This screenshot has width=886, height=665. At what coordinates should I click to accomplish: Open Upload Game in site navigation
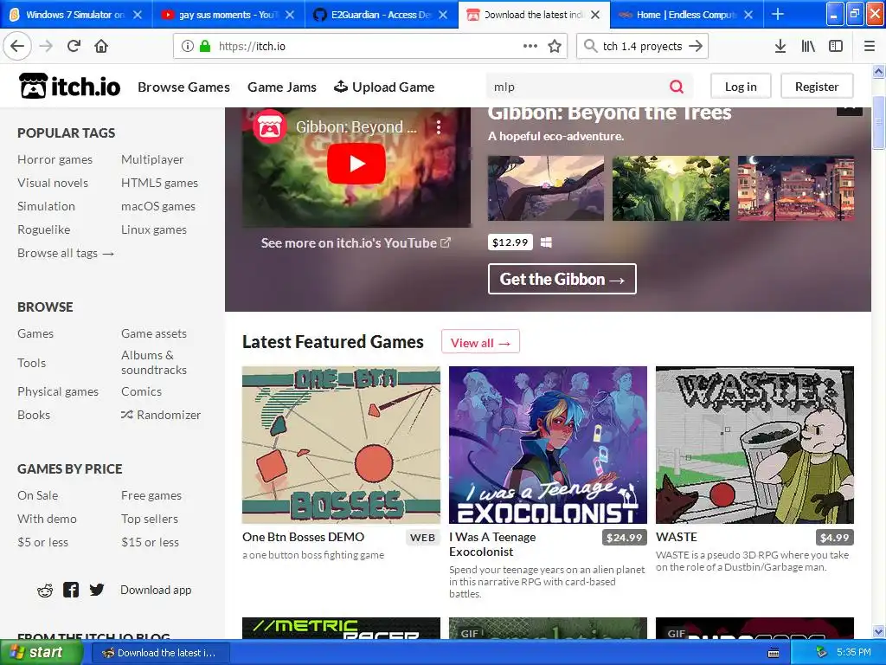[x=384, y=87]
